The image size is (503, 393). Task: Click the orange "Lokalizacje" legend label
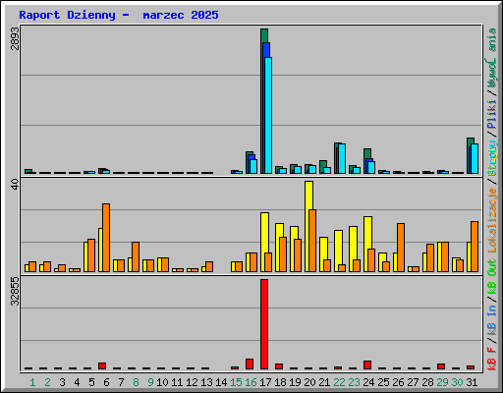click(492, 220)
